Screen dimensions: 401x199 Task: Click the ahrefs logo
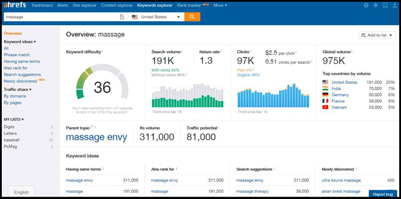[16, 5]
